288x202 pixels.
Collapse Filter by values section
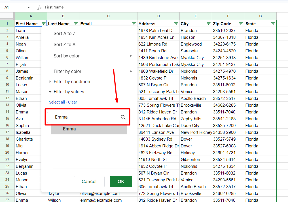tap(50, 92)
